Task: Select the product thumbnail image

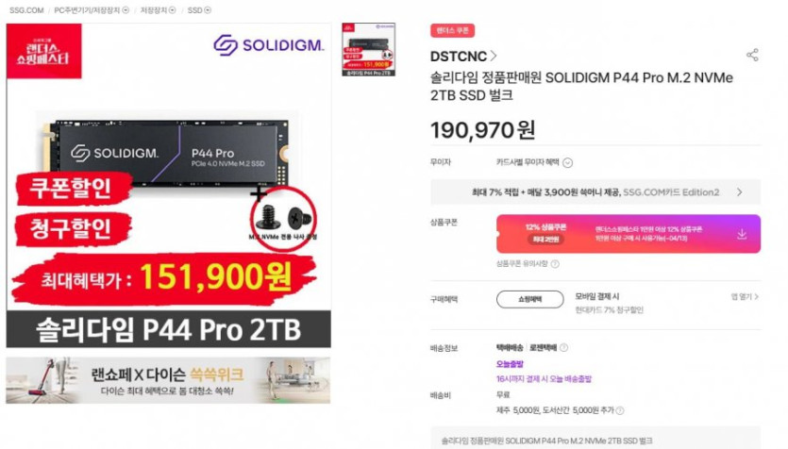Action: coord(368,49)
